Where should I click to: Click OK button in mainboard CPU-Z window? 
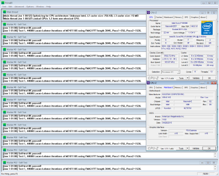(x=209, y=148)
